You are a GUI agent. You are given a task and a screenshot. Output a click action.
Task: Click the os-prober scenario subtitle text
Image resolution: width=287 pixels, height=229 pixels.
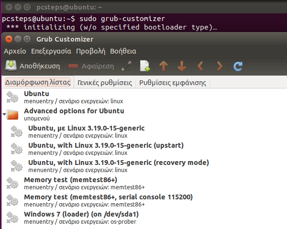coord(80,222)
